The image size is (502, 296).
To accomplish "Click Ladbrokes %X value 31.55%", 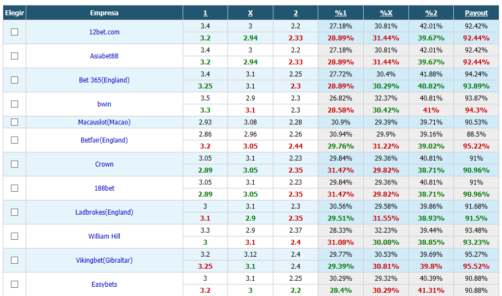I will click(x=386, y=218).
